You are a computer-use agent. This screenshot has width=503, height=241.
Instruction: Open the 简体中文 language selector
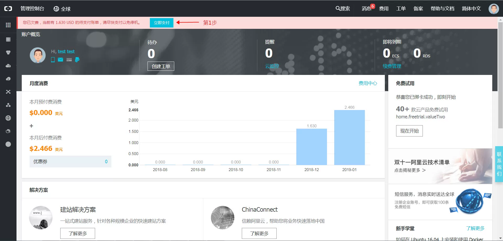(x=471, y=8)
